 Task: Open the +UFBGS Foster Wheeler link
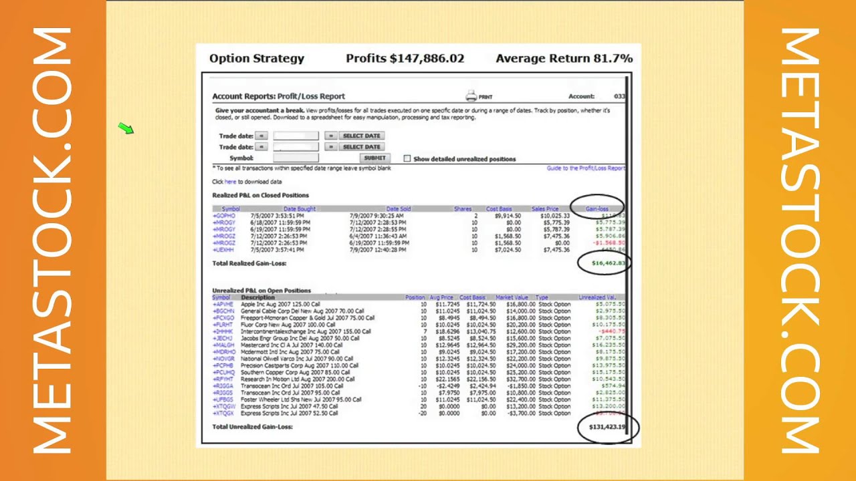coord(223,399)
